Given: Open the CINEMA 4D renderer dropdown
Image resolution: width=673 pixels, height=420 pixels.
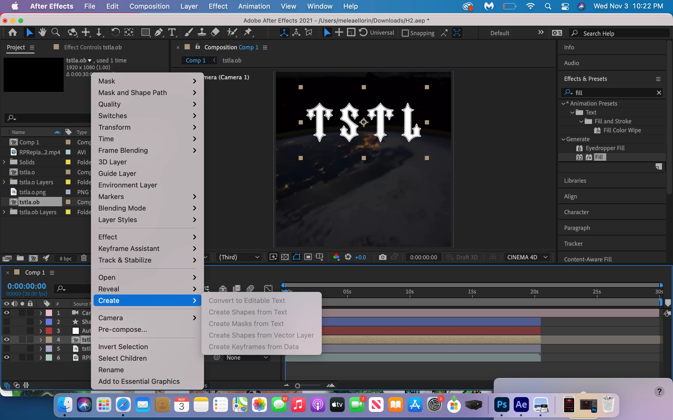Looking at the screenshot, I should click(x=527, y=257).
